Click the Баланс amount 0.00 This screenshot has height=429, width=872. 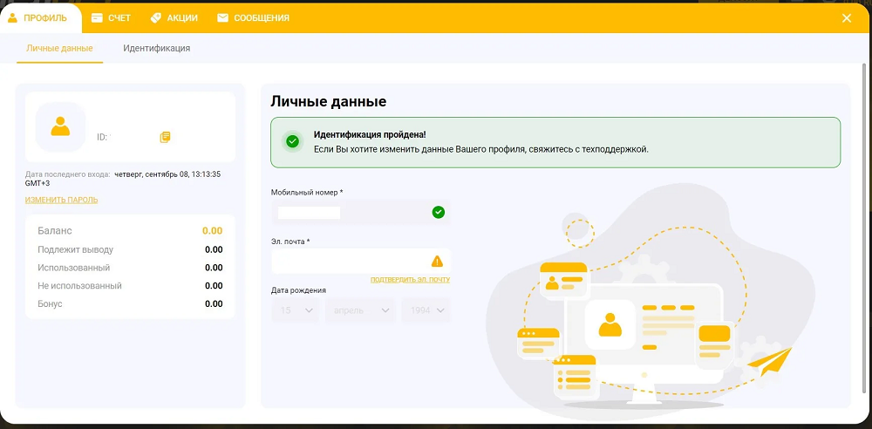pyautogui.click(x=212, y=231)
